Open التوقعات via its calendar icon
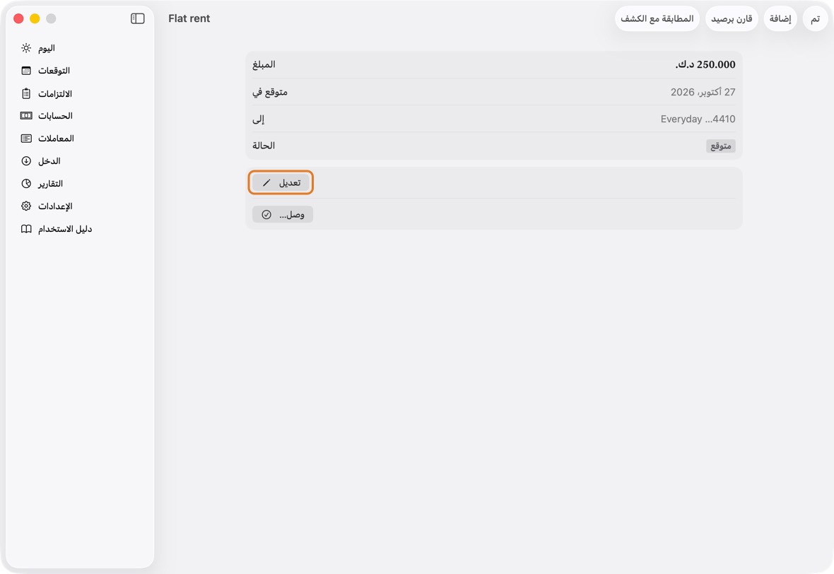The width and height of the screenshot is (834, 574). point(26,71)
